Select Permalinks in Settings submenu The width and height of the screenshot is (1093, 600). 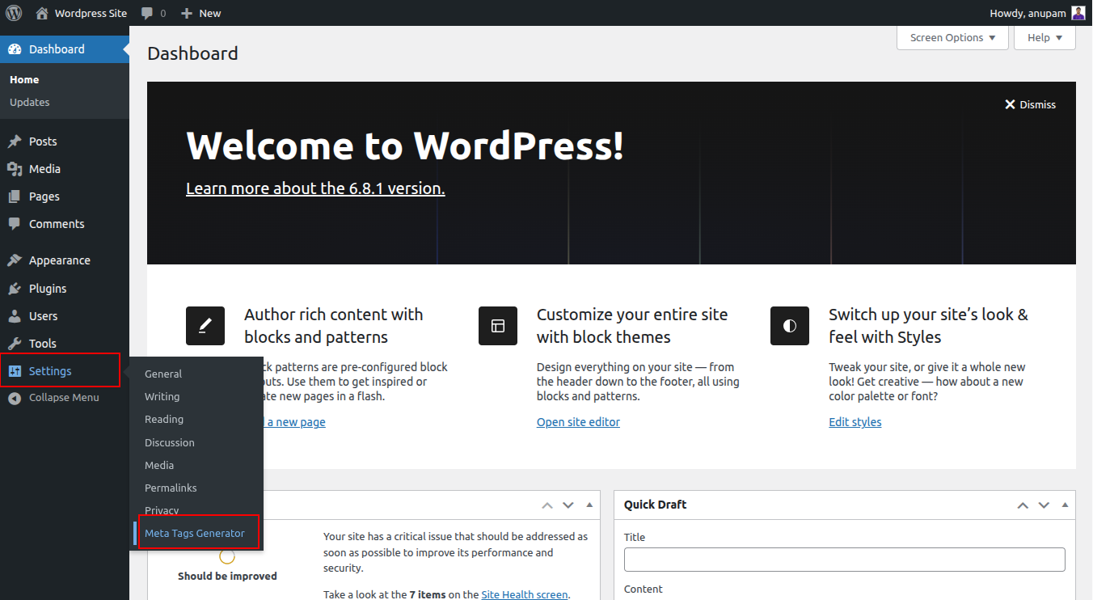tap(171, 488)
